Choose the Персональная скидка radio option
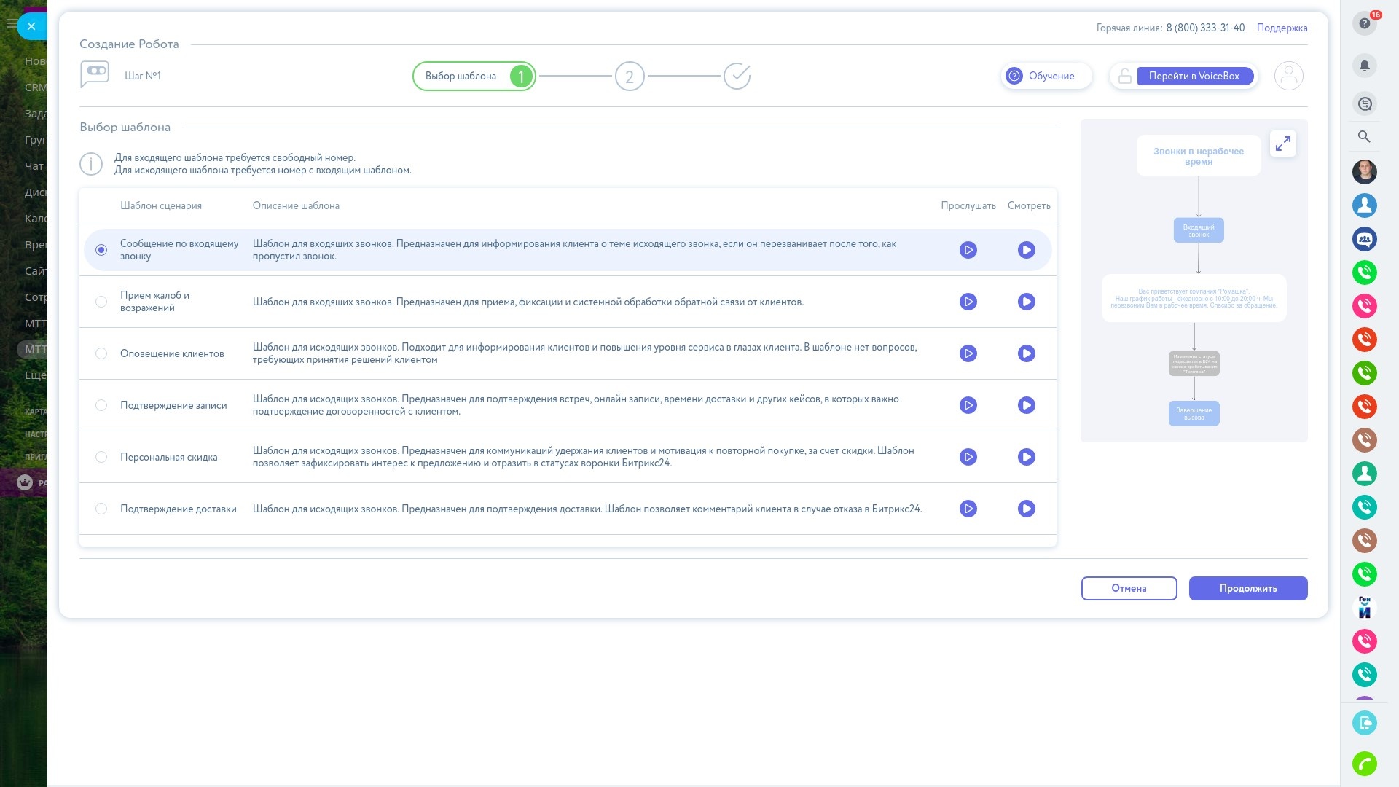Screen dimensions: 1399x787 tap(101, 457)
